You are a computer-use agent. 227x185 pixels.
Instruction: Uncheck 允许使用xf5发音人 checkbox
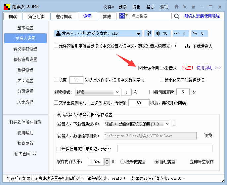point(140,68)
